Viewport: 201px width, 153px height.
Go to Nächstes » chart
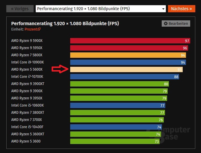coord(181,9)
